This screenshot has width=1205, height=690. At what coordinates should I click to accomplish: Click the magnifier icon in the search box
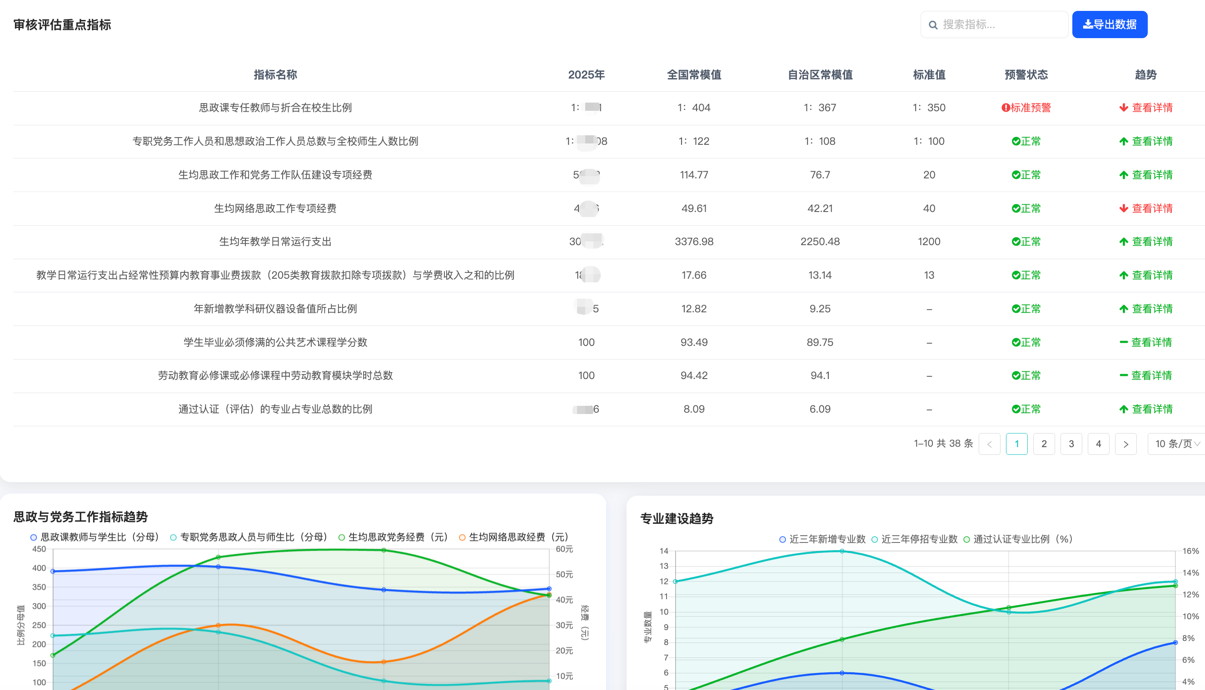coord(933,24)
